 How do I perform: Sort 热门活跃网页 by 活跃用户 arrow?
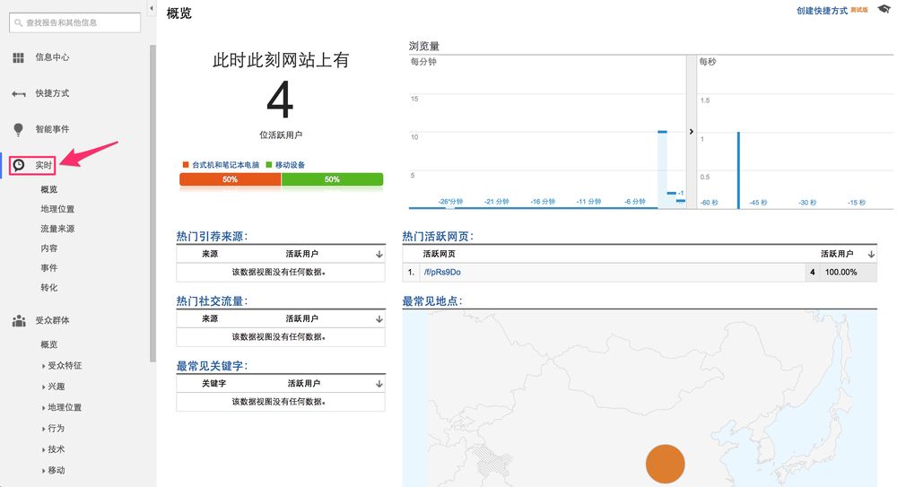pyautogui.click(x=871, y=254)
